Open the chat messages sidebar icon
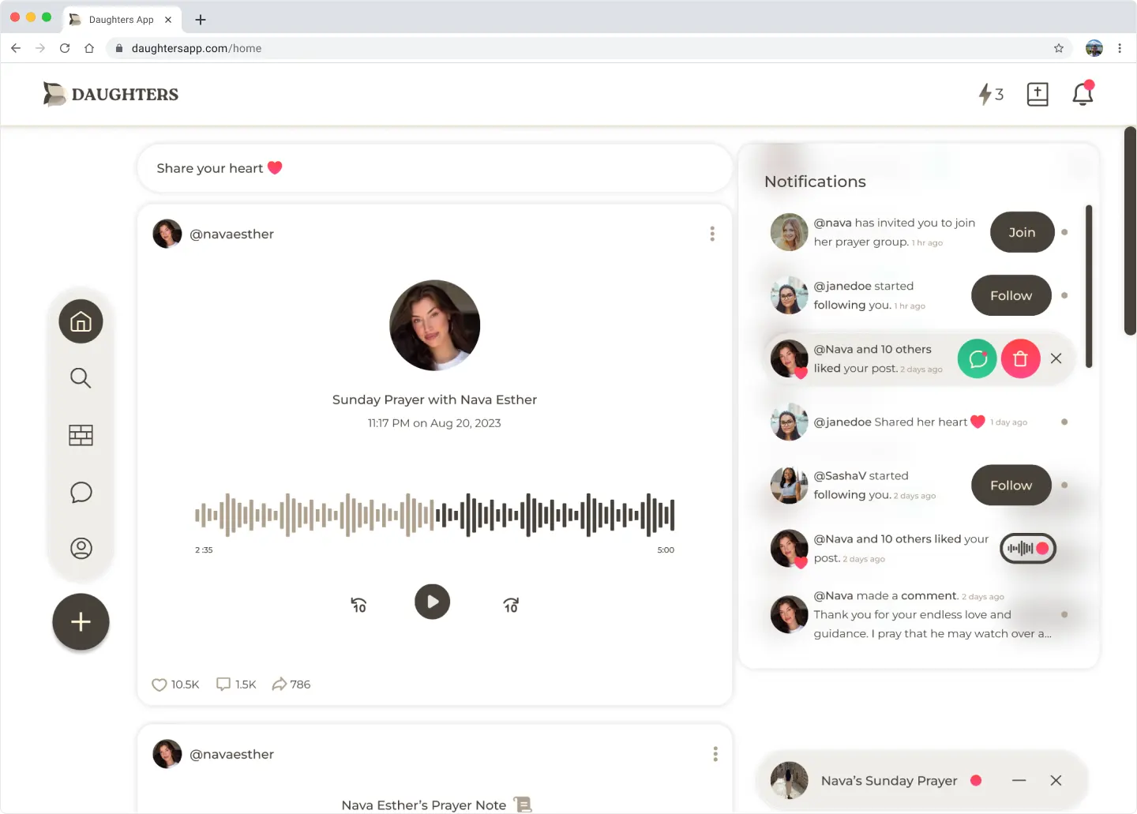Image resolution: width=1137 pixels, height=814 pixels. coord(81,493)
